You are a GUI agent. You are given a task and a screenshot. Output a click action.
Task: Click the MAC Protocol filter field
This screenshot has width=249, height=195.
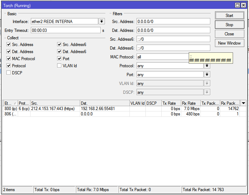(163, 57)
